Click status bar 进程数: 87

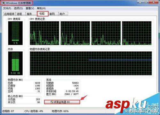point(8,111)
